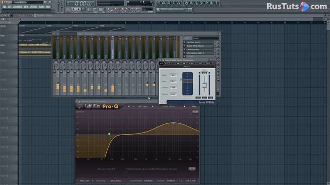Open the OPTIONS menu
The height and width of the screenshot is (185, 330).
pos(34,7)
